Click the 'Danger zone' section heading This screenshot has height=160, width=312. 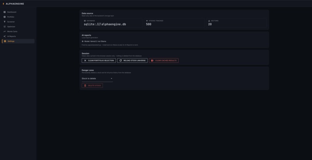coord(88,70)
